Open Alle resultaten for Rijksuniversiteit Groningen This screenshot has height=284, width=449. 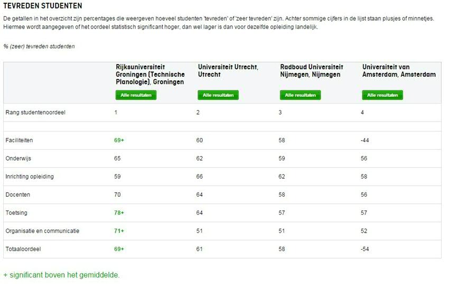(136, 95)
